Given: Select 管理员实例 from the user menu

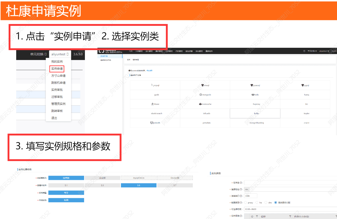Looking at the screenshot, I should pos(58,104).
